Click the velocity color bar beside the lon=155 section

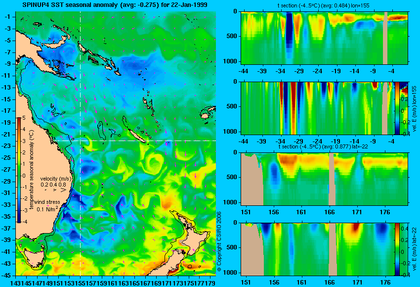click(397, 108)
